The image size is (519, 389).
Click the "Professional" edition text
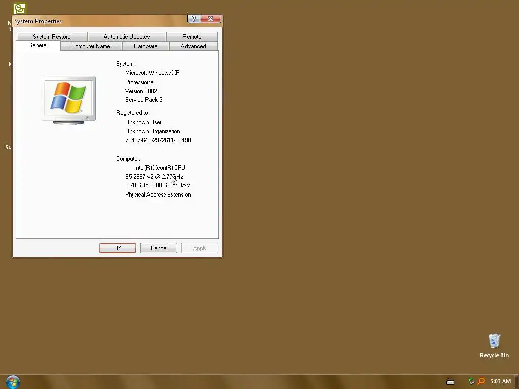pos(140,82)
